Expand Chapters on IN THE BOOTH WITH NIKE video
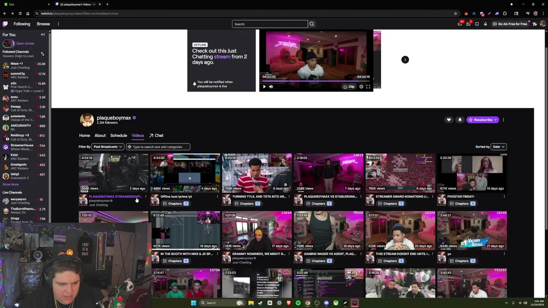Image resolution: width=548 pixels, height=308 pixels. (175, 261)
